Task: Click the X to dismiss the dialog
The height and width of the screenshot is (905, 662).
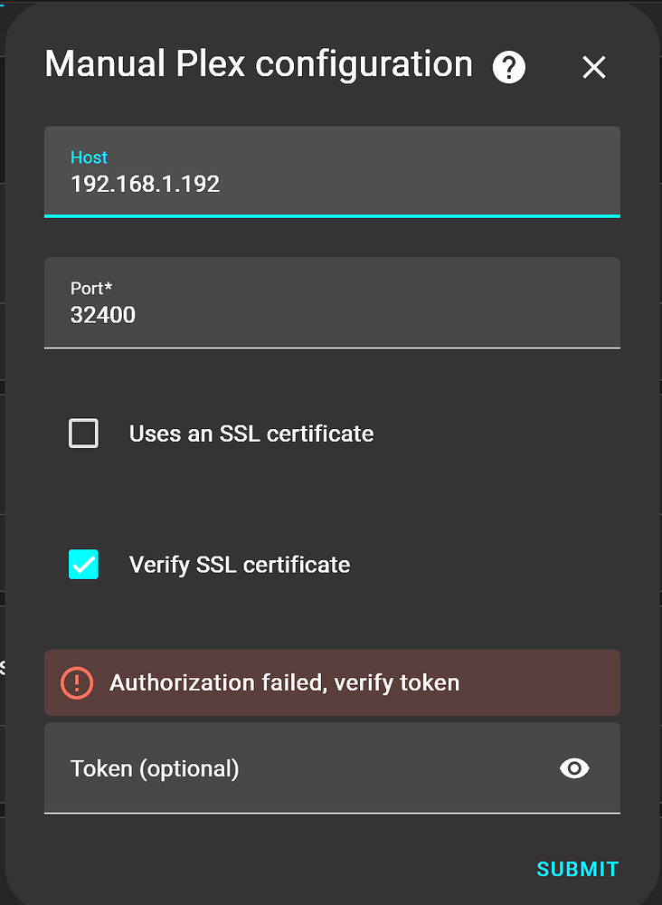Action: (593, 67)
